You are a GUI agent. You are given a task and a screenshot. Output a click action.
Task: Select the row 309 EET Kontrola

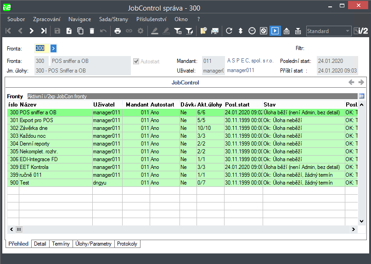tap(182, 167)
